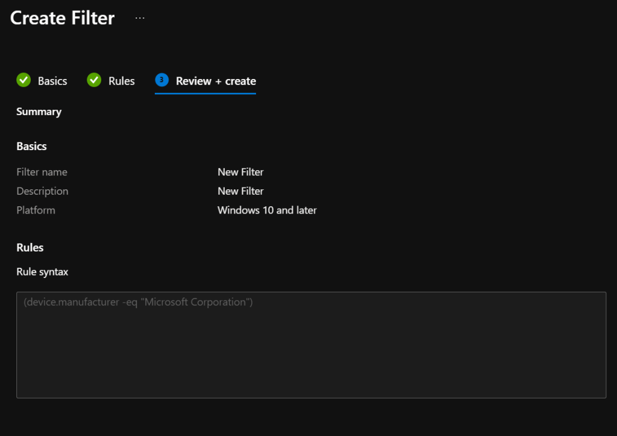Viewport: 617px width, 436px height.
Task: Click the Filter name value New Filter
Action: (x=240, y=172)
